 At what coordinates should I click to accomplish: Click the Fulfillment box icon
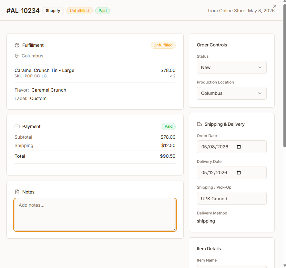click(x=17, y=45)
